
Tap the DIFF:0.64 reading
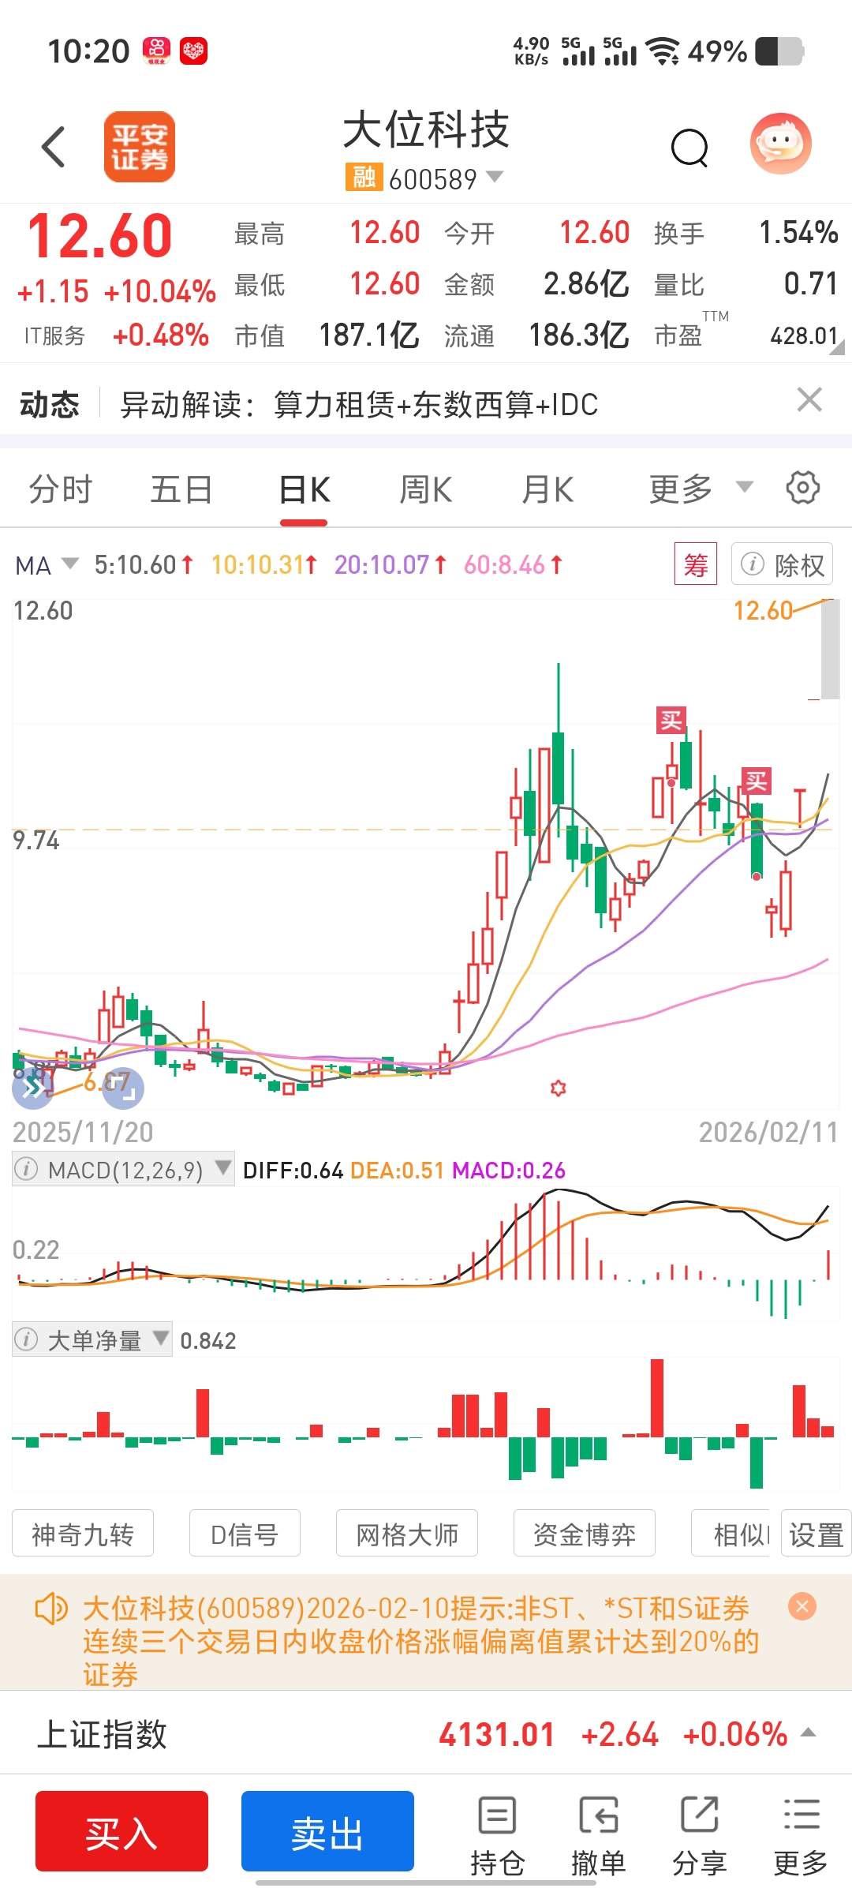293,1170
